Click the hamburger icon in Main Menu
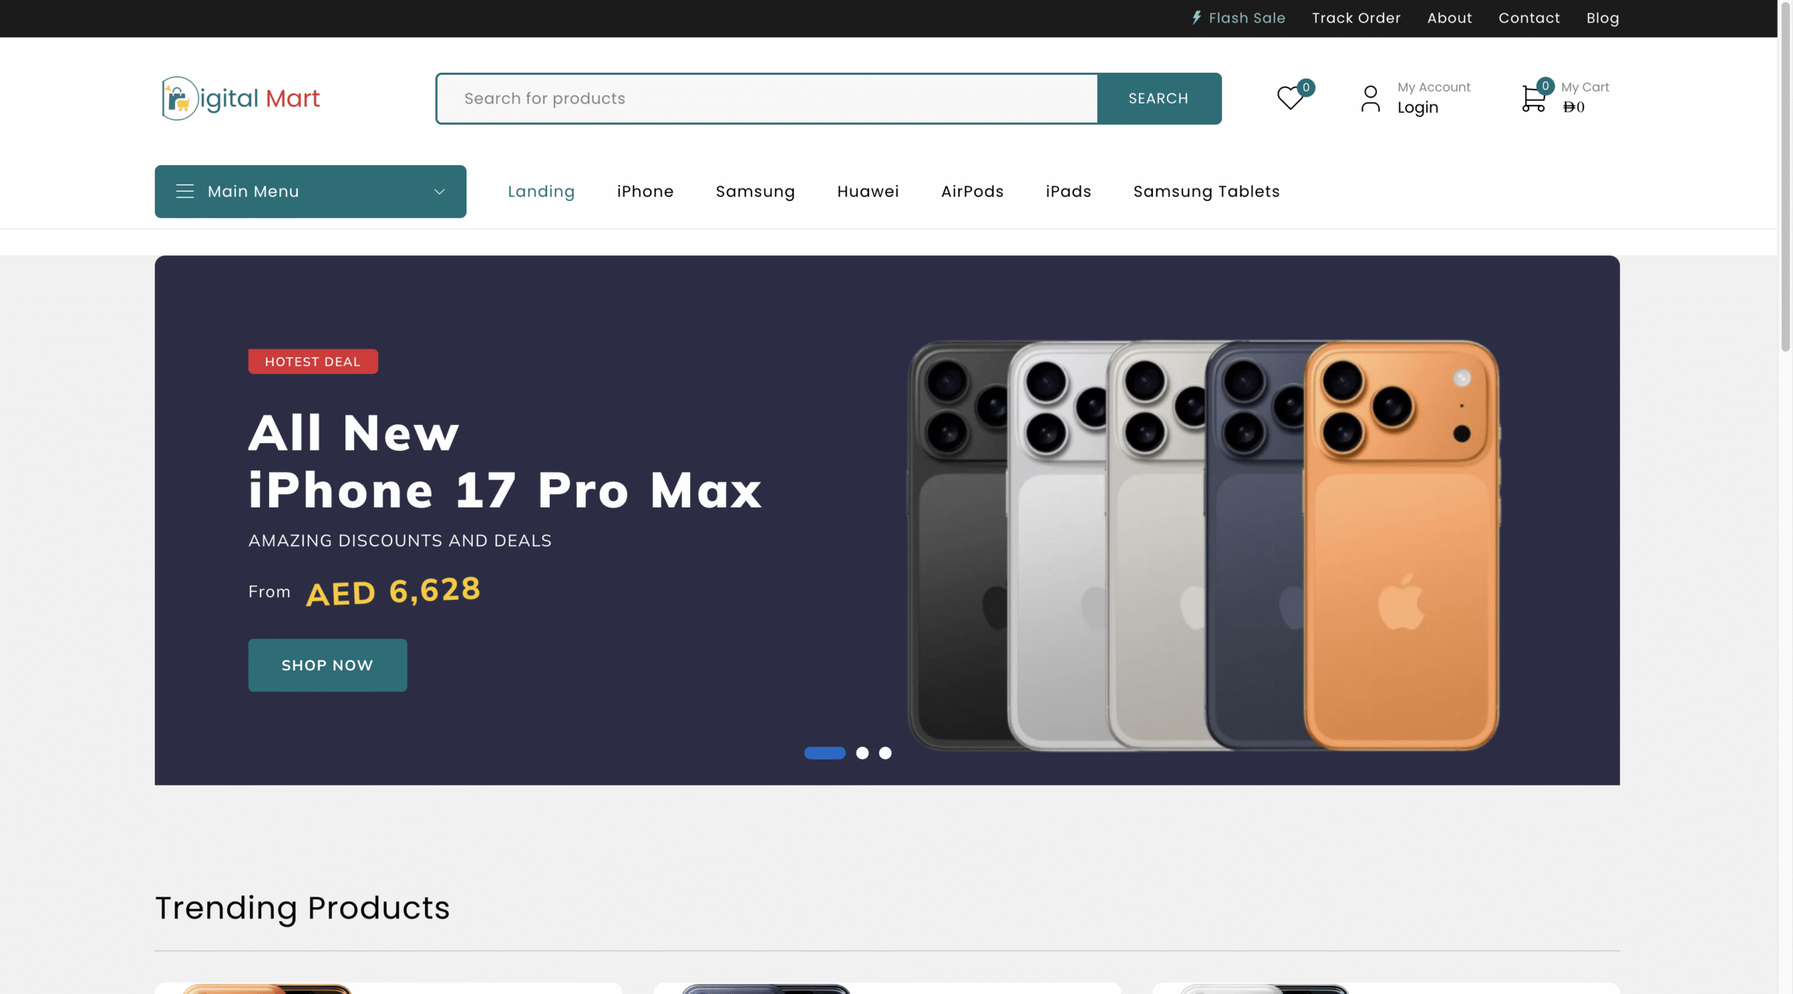 coord(185,191)
